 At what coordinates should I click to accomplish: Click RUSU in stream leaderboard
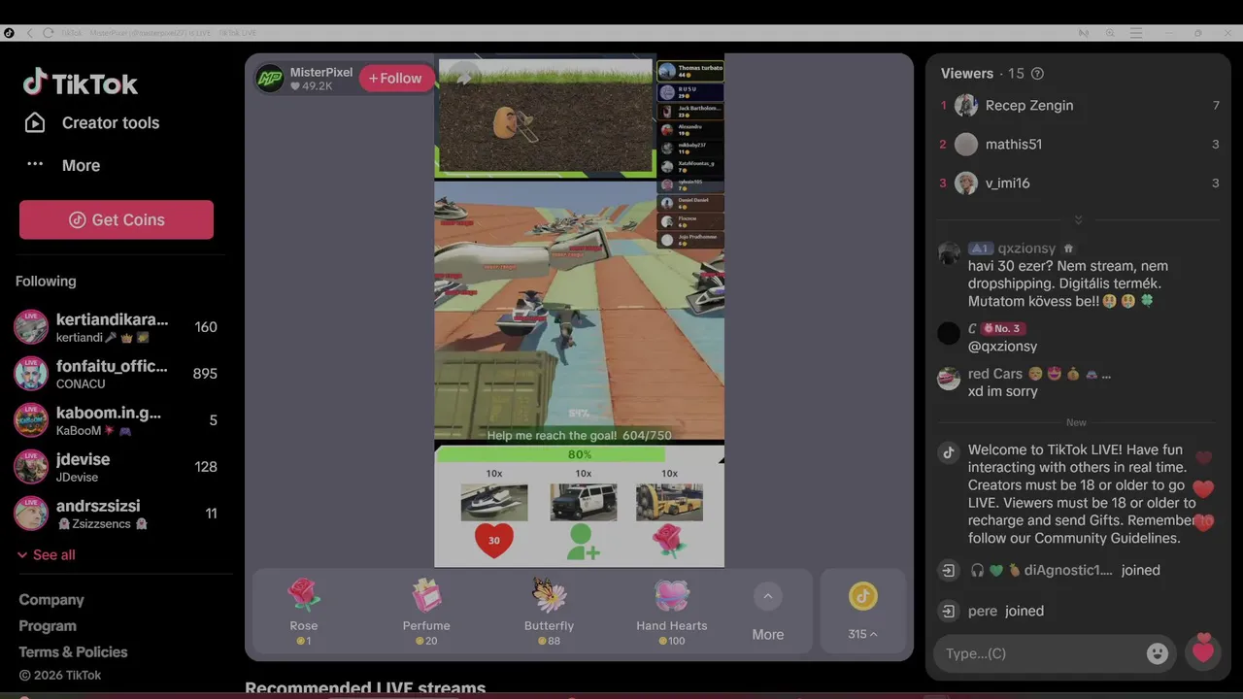(690, 92)
